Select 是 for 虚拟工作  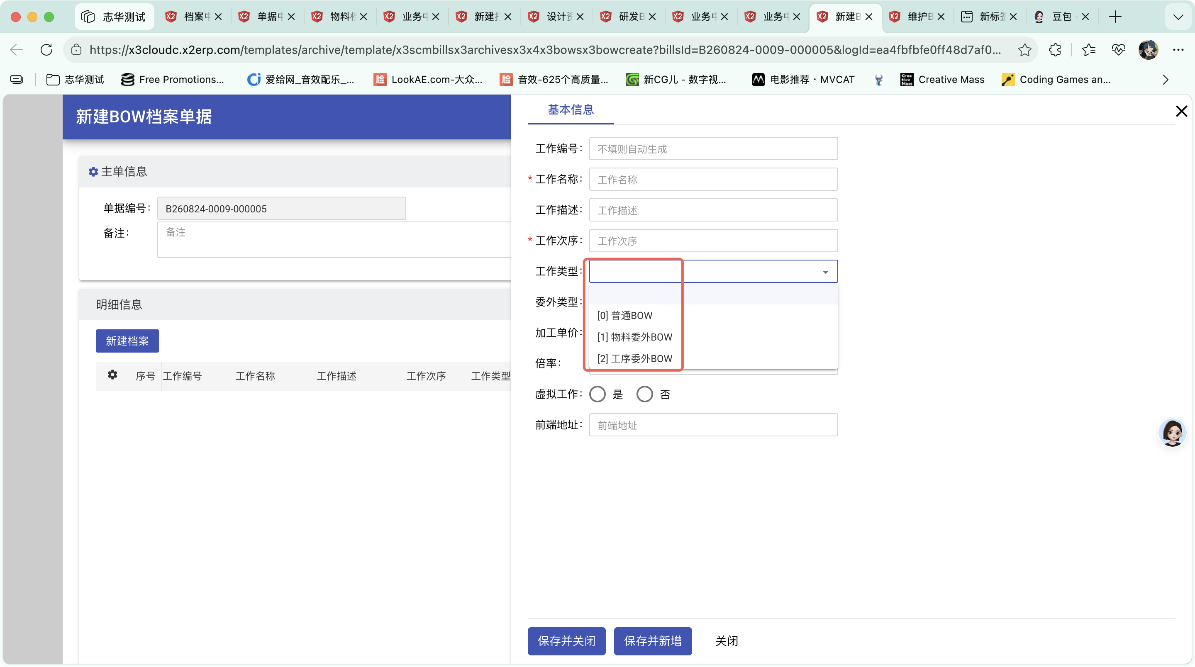point(597,394)
